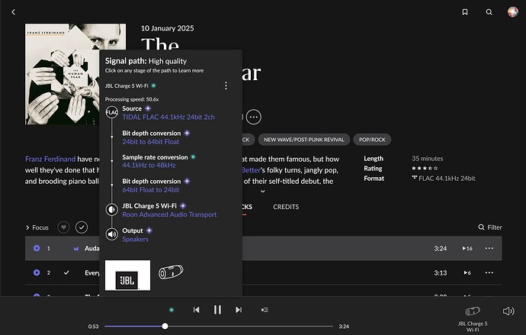Switch to the CREDITS tab

point(286,207)
